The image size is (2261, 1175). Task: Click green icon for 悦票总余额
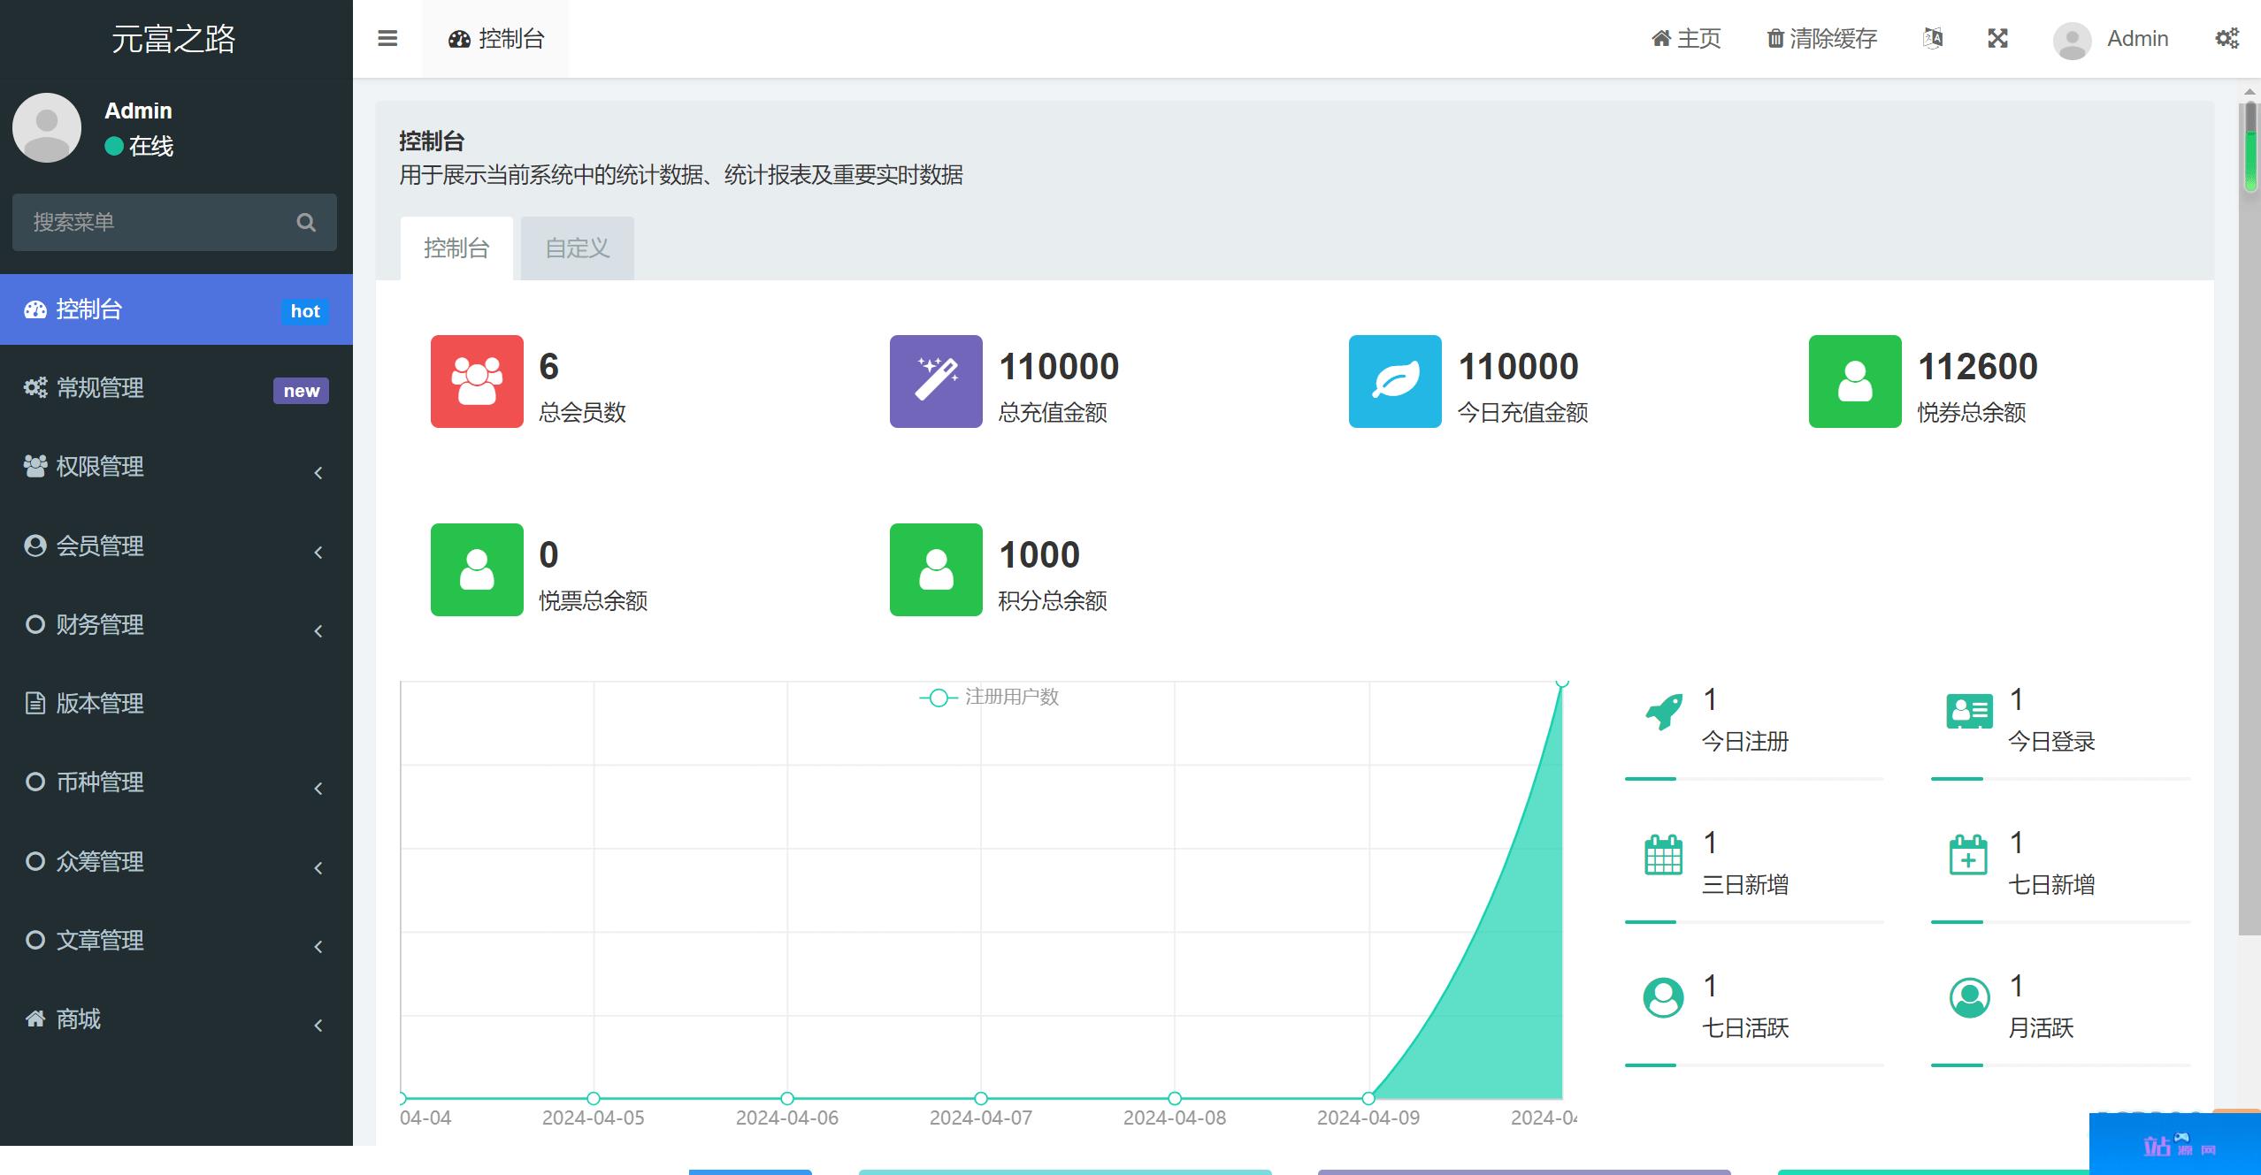477,569
